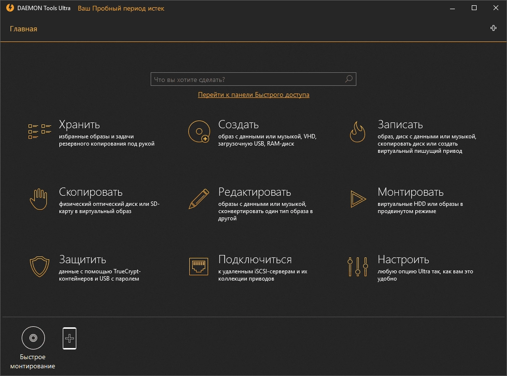Click the description mentioning резервного копирования
The width and height of the screenshot is (507, 376).
coord(106,140)
